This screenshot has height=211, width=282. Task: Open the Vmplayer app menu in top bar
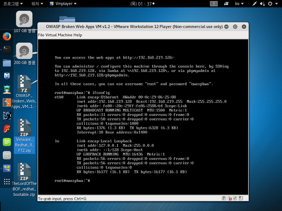pyautogui.click(x=63, y=3)
